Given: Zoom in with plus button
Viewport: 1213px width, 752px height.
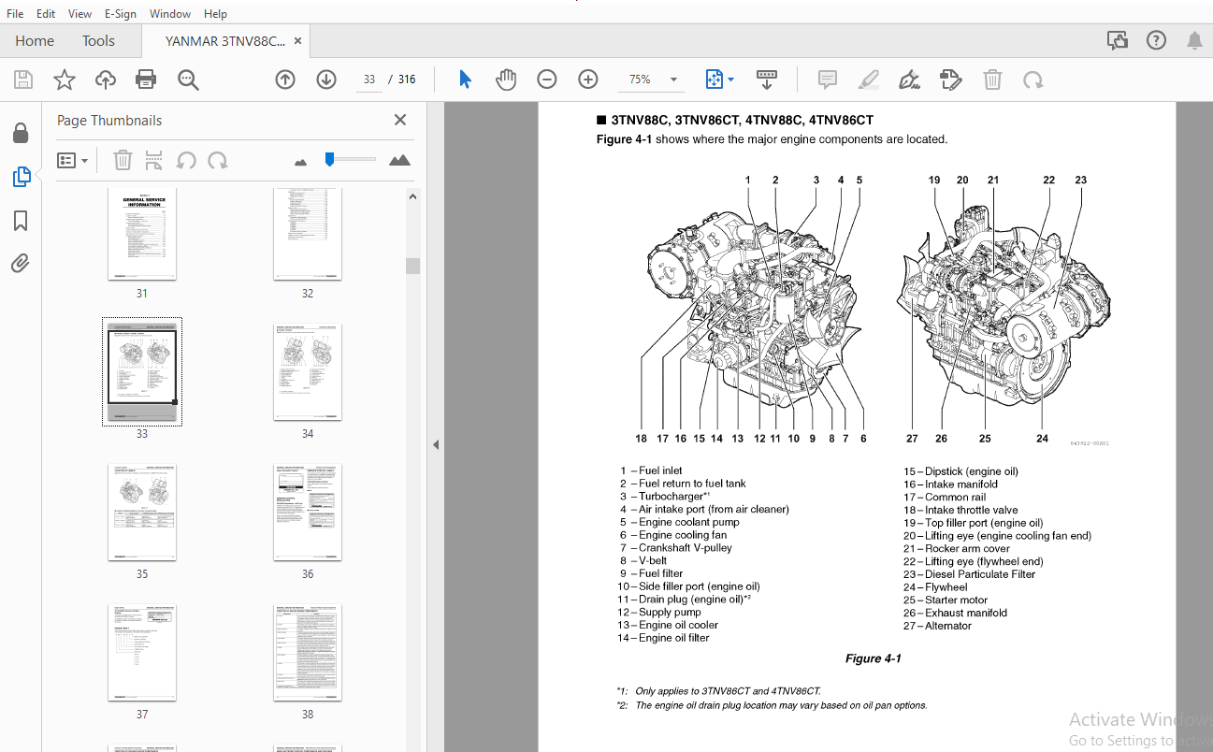Looking at the screenshot, I should [587, 80].
